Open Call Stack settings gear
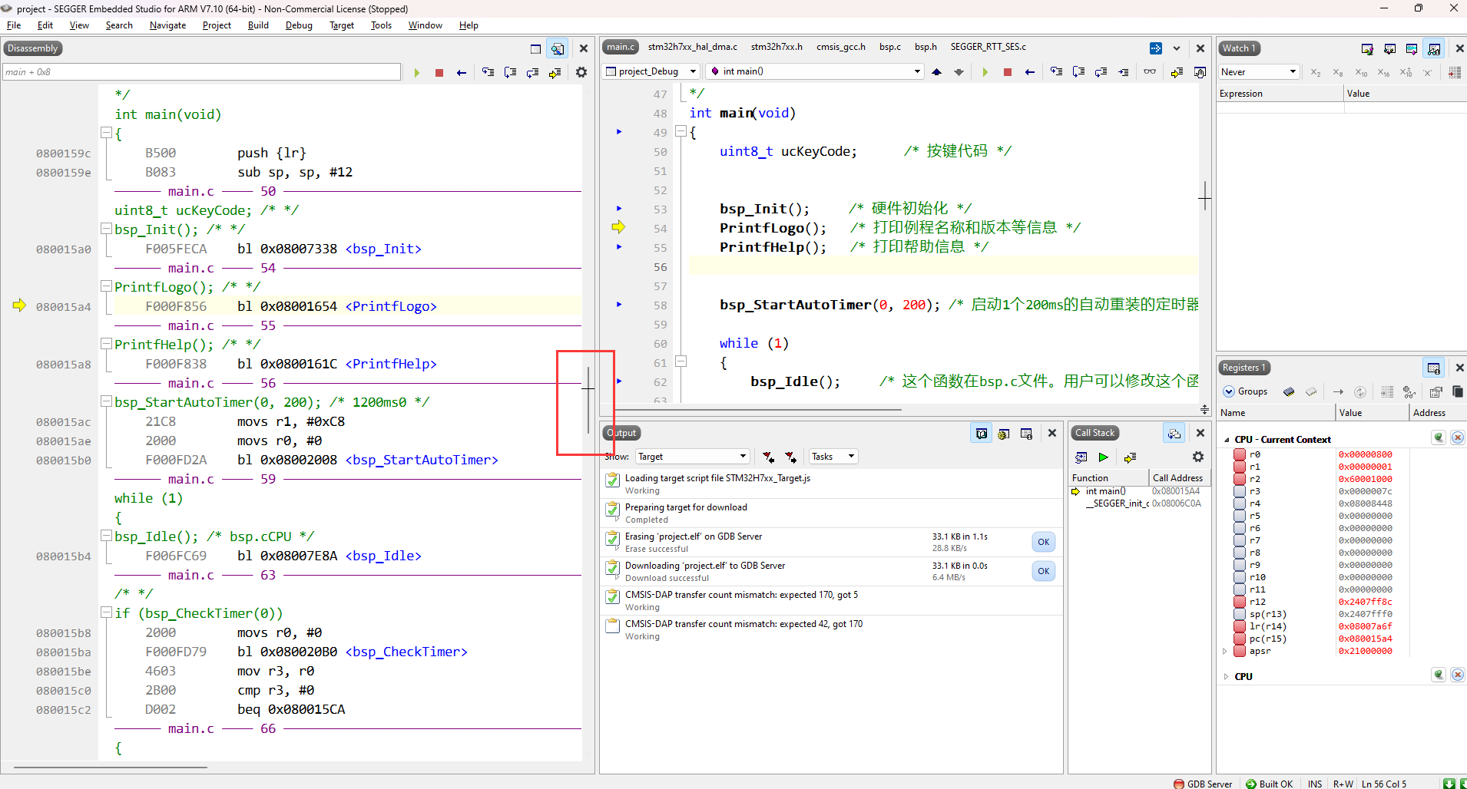 coord(1197,457)
